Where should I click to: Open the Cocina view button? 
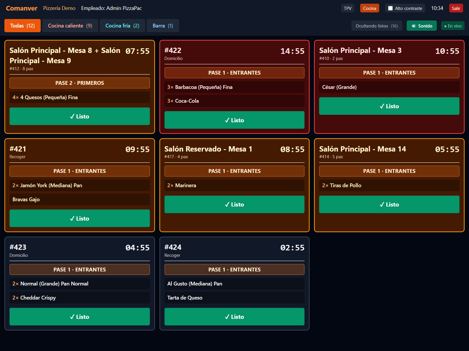click(370, 8)
